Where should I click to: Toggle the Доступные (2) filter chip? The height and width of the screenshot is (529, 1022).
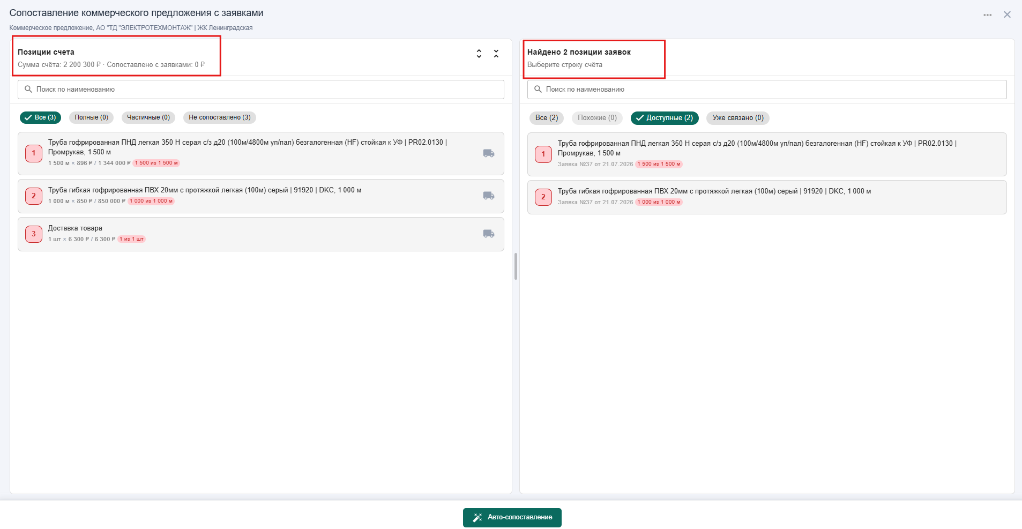click(665, 118)
